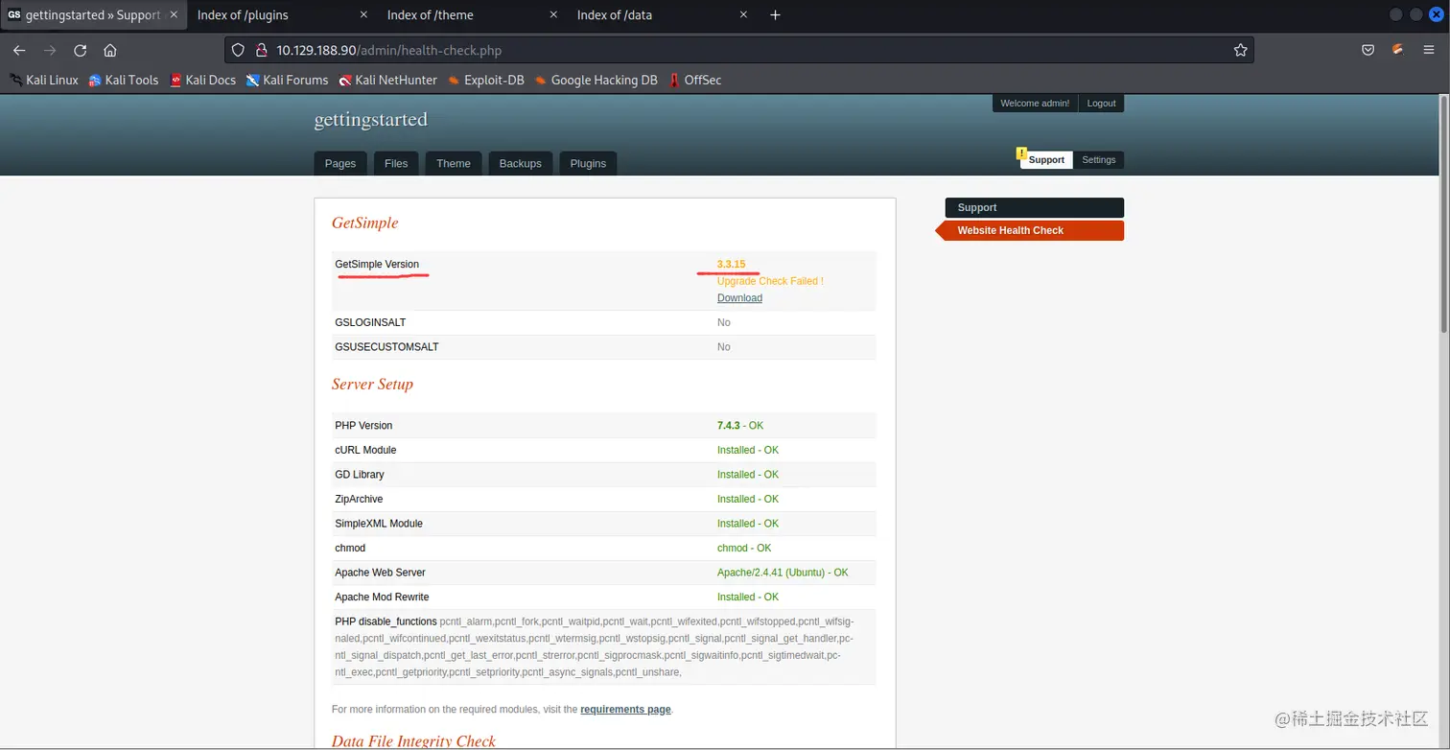
Task: Open the requirements page link
Action: [x=625, y=710]
